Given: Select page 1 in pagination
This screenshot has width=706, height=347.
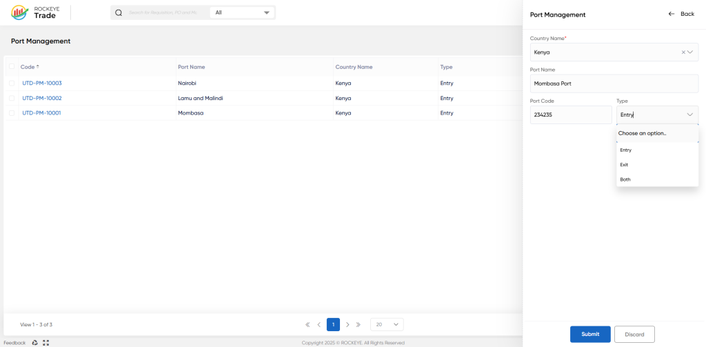Looking at the screenshot, I should (333, 324).
